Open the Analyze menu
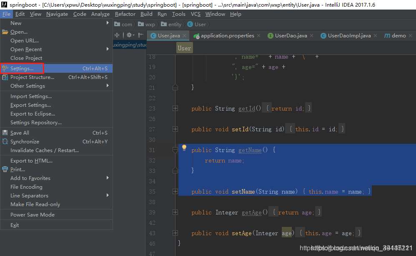This screenshot has height=256, width=416. coord(100,14)
